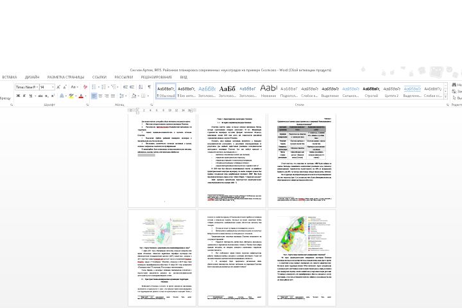Increase the font size
The image size is (462, 308).
click(x=58, y=87)
